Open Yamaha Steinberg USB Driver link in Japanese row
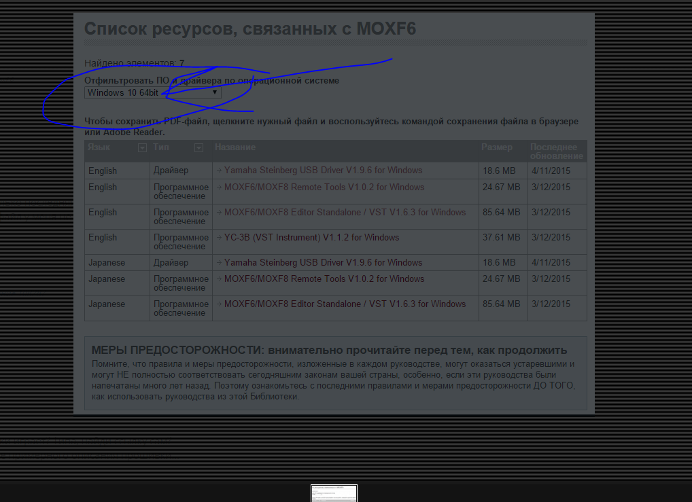Image resolution: width=692 pixels, height=502 pixels. pos(323,262)
